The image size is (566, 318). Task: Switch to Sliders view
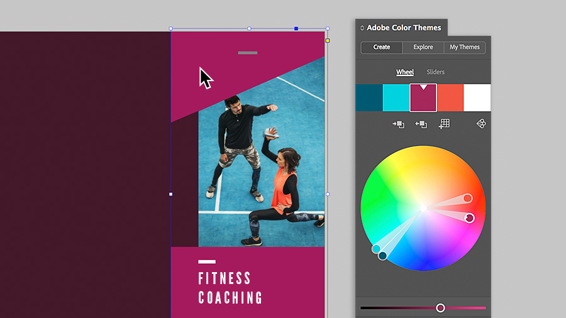[435, 72]
